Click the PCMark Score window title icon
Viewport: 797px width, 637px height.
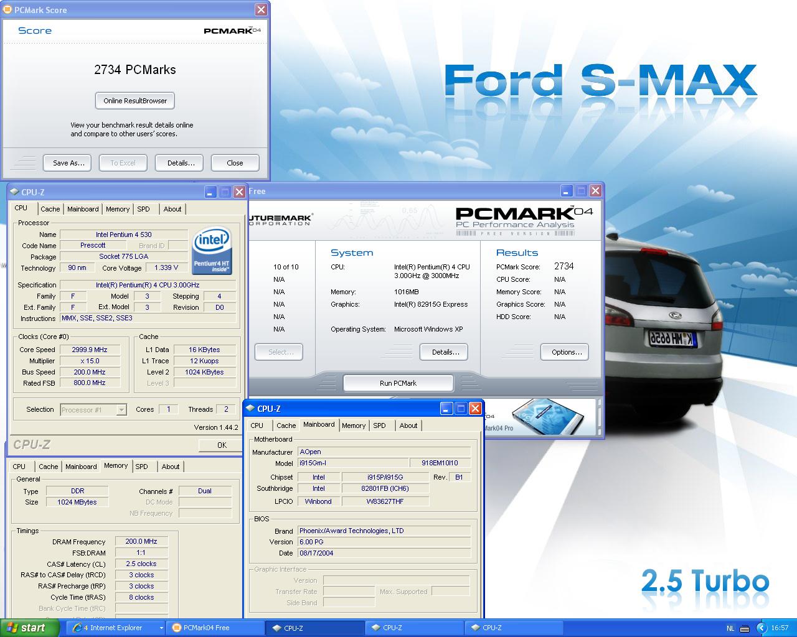tap(7, 10)
